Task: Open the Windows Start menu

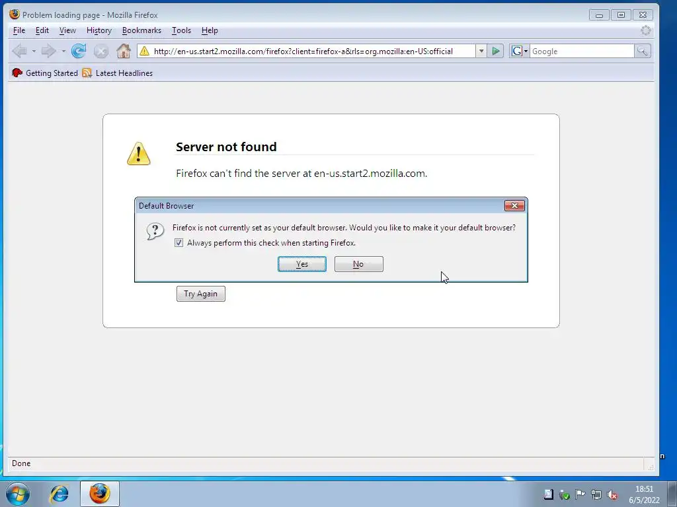Action: [17, 494]
